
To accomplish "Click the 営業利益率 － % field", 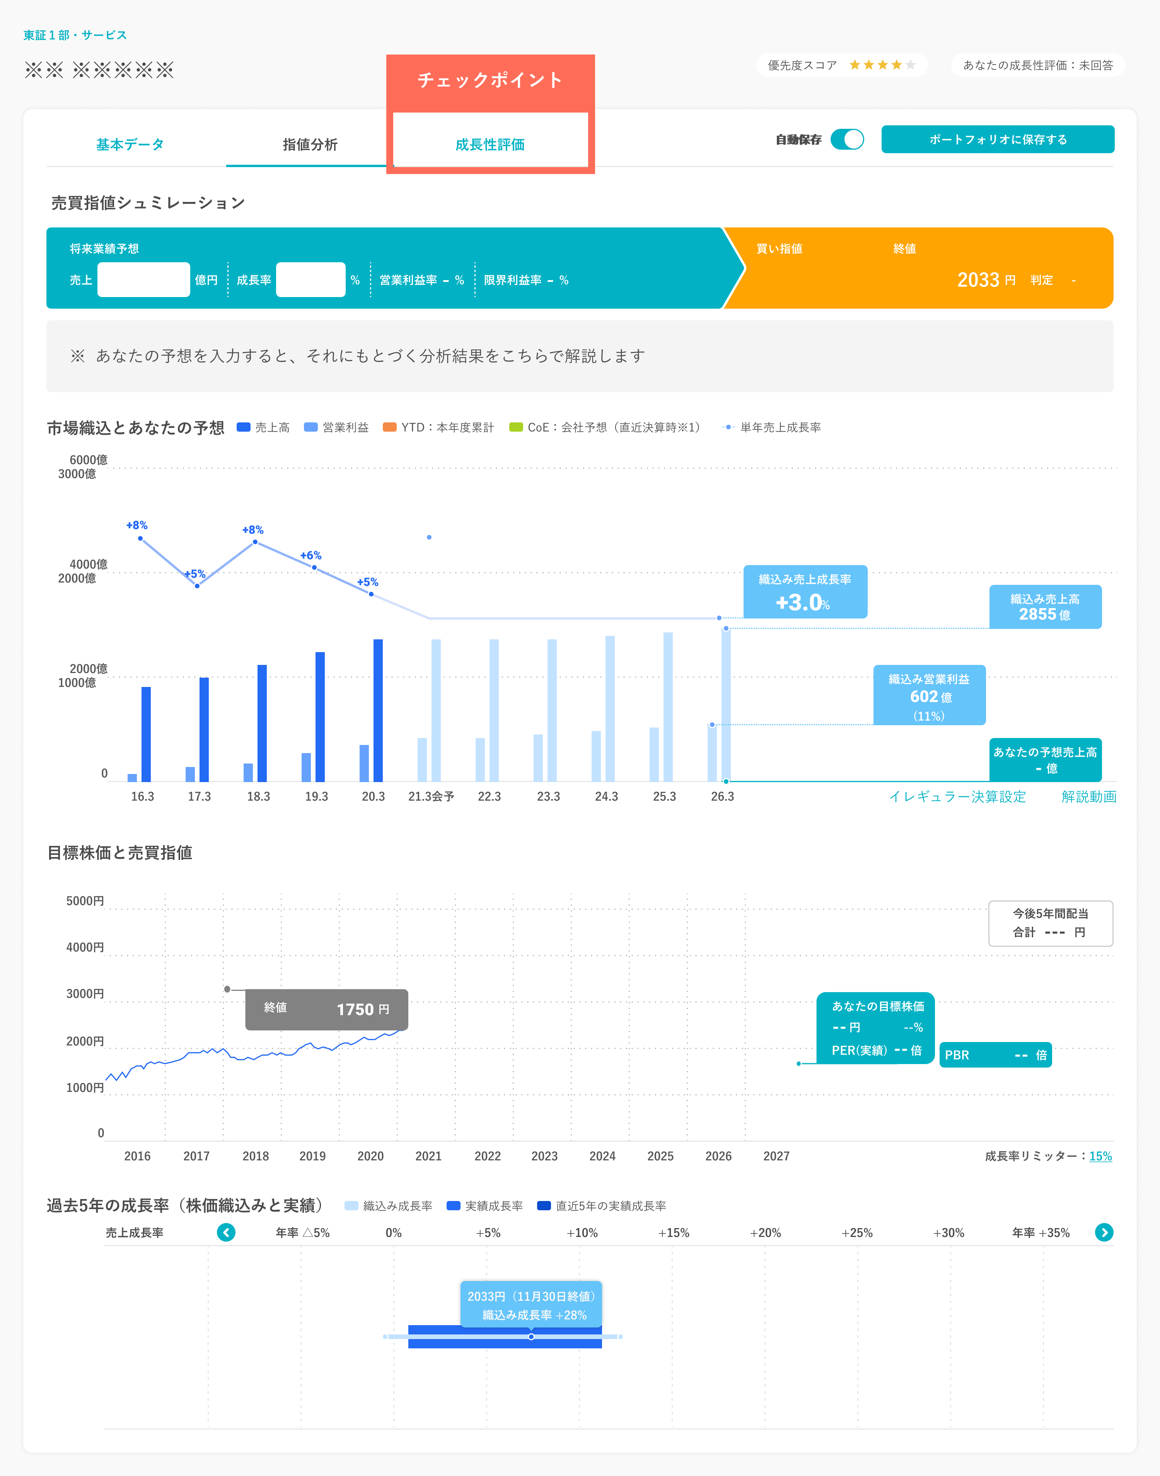I will tap(422, 280).
